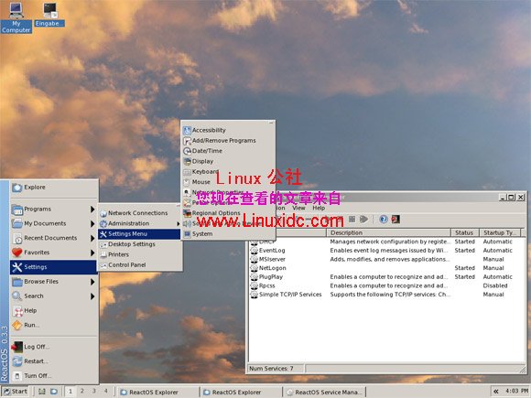Select the EventLog service row
Screen dimensions: 531x398
click(x=387, y=251)
